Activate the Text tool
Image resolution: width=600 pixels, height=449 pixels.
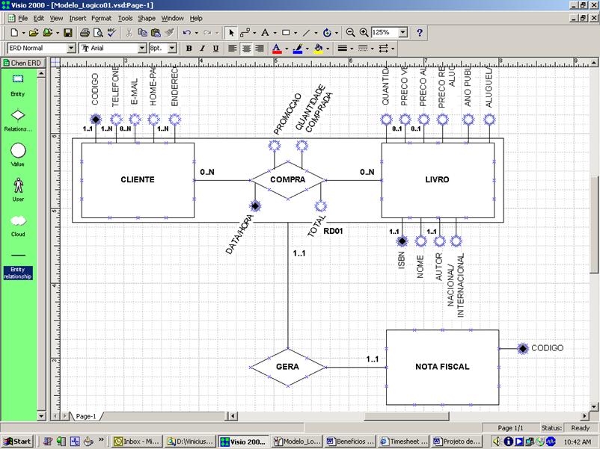point(264,32)
